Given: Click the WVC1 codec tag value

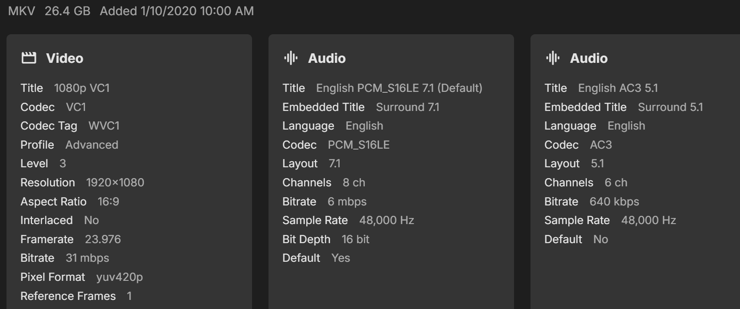Looking at the screenshot, I should [104, 126].
